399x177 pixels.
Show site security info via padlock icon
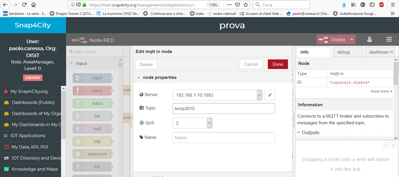[x=85, y=5]
